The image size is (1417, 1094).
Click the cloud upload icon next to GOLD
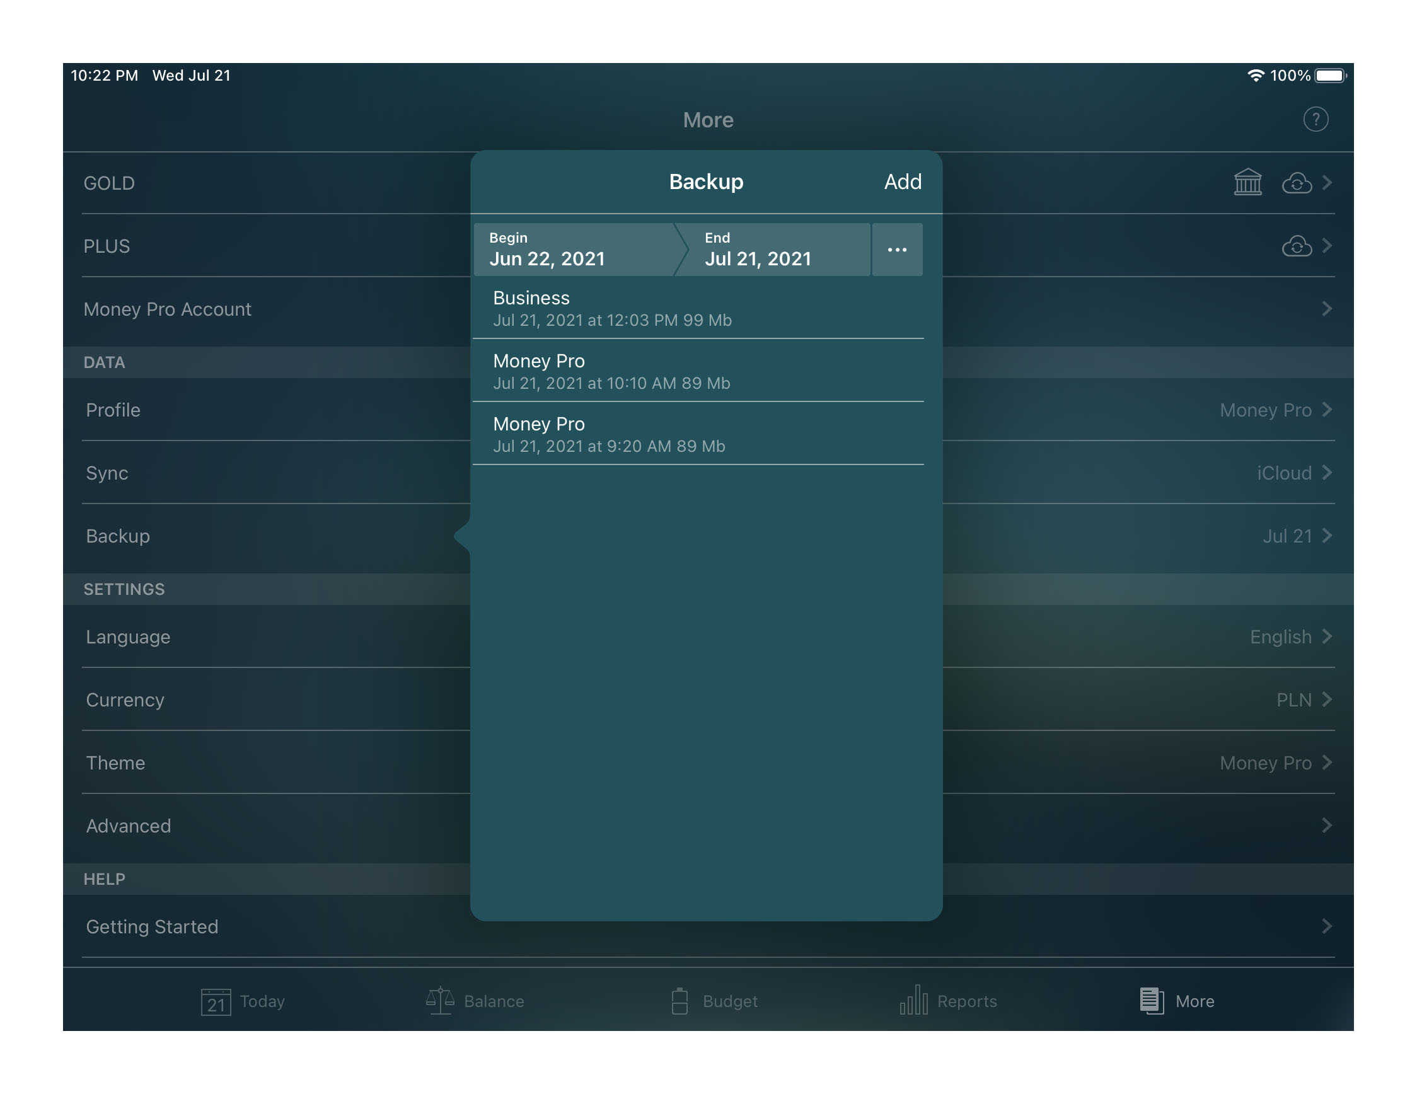1297,183
